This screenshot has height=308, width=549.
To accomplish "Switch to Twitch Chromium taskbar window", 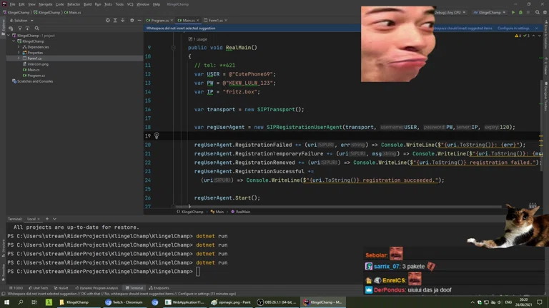I will click(124, 302).
